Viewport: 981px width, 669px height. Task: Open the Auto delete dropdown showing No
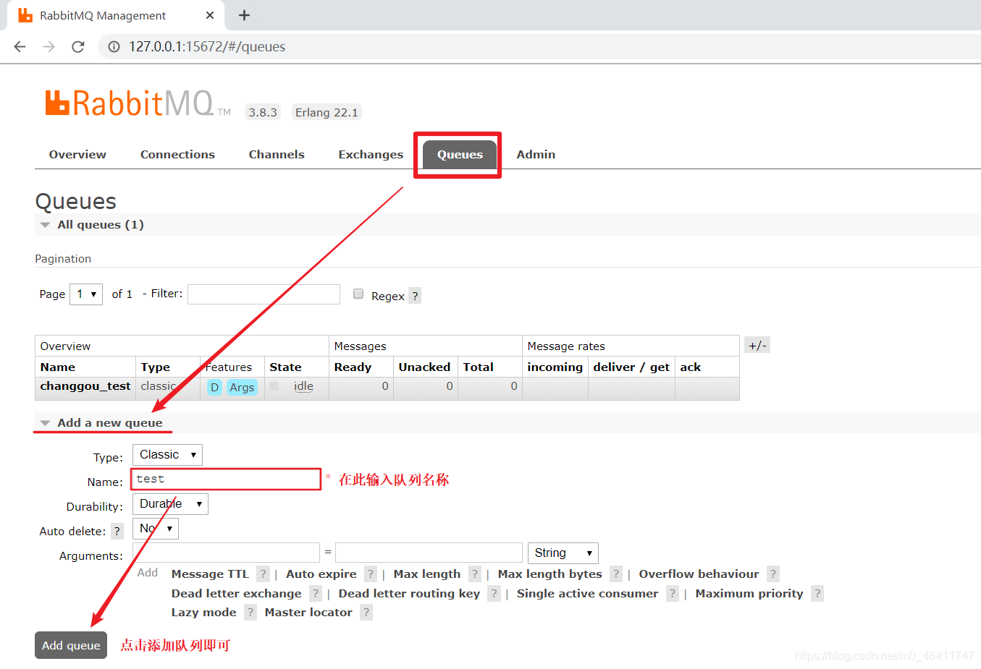point(156,528)
